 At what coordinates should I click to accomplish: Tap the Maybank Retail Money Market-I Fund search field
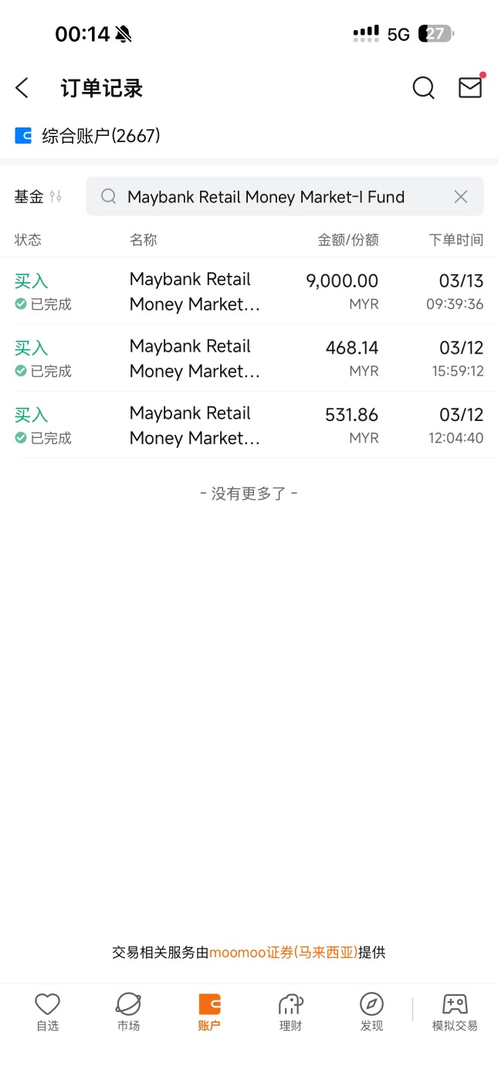coord(285,196)
